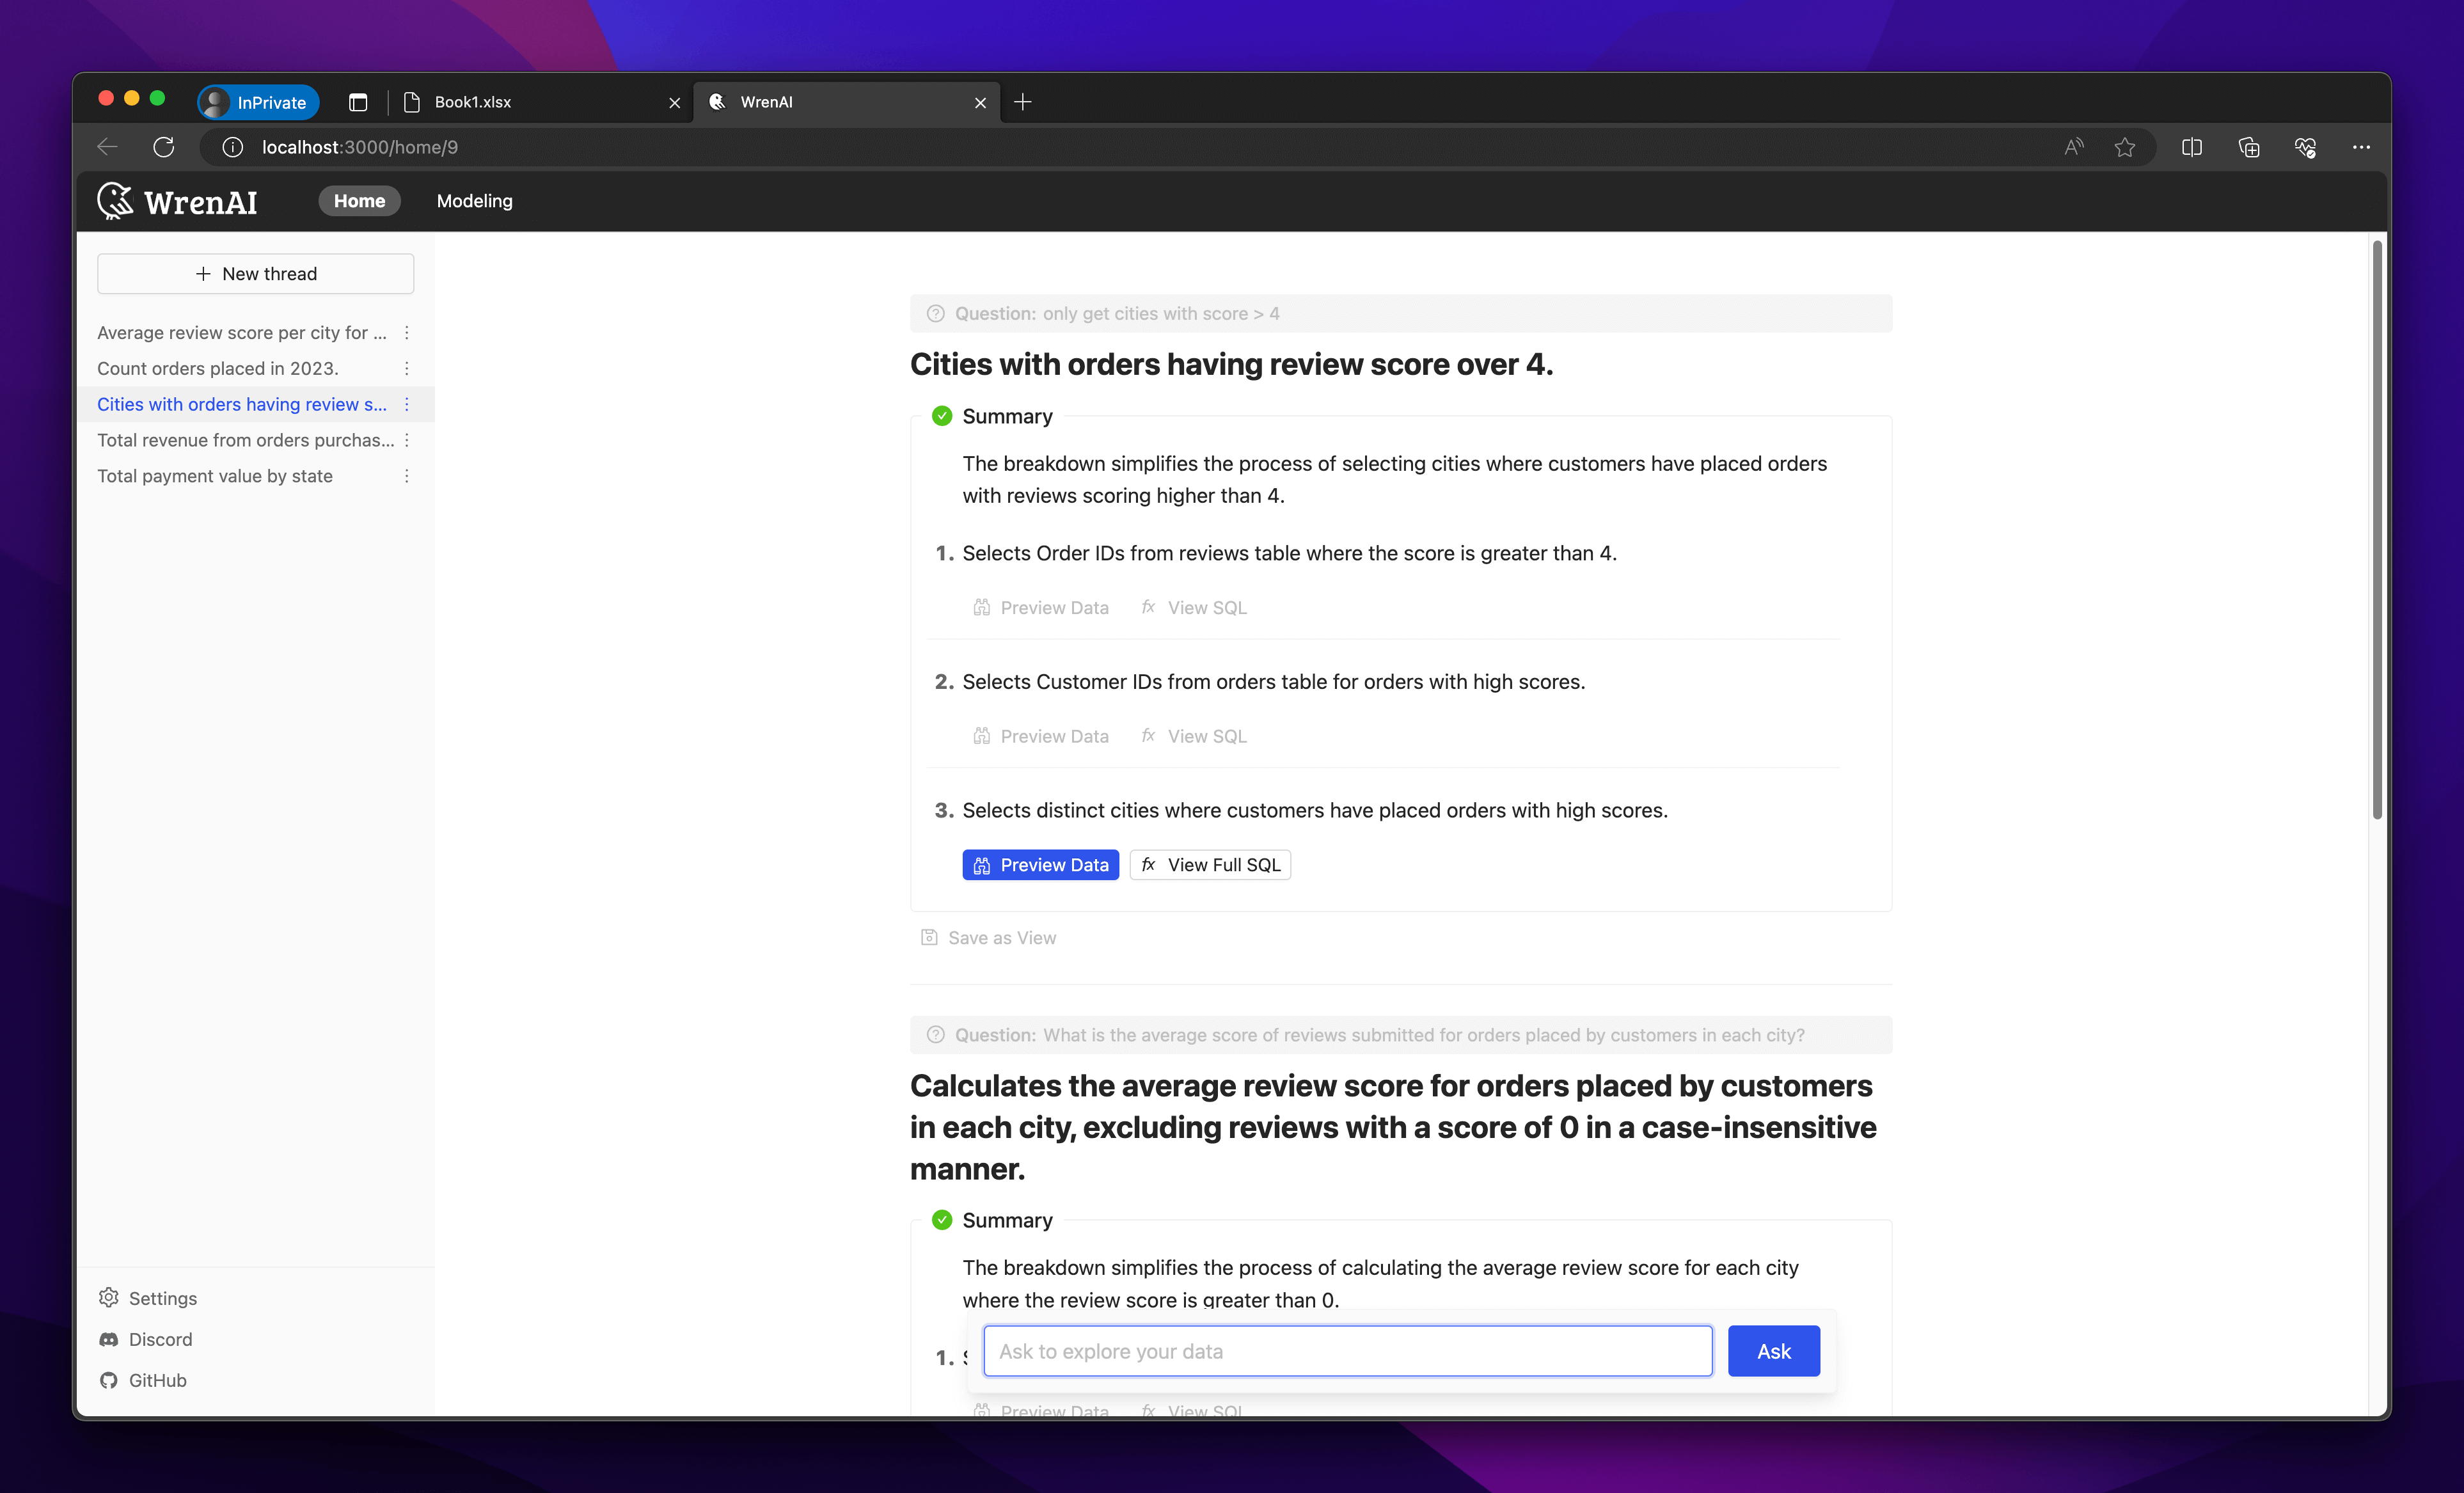This screenshot has width=2464, height=1493.
Task: Add page to favorites star
Action: tap(2125, 147)
